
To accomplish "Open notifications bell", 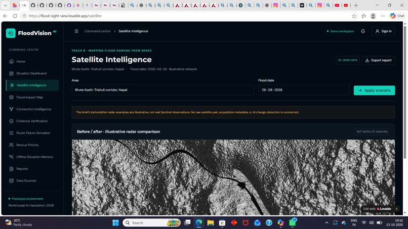I will click(x=363, y=31).
